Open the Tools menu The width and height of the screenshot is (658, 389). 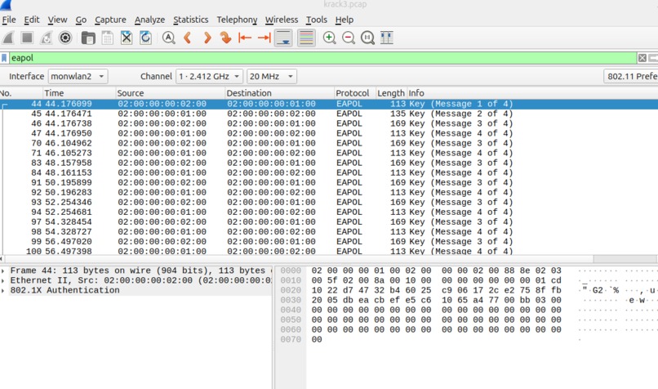(317, 20)
